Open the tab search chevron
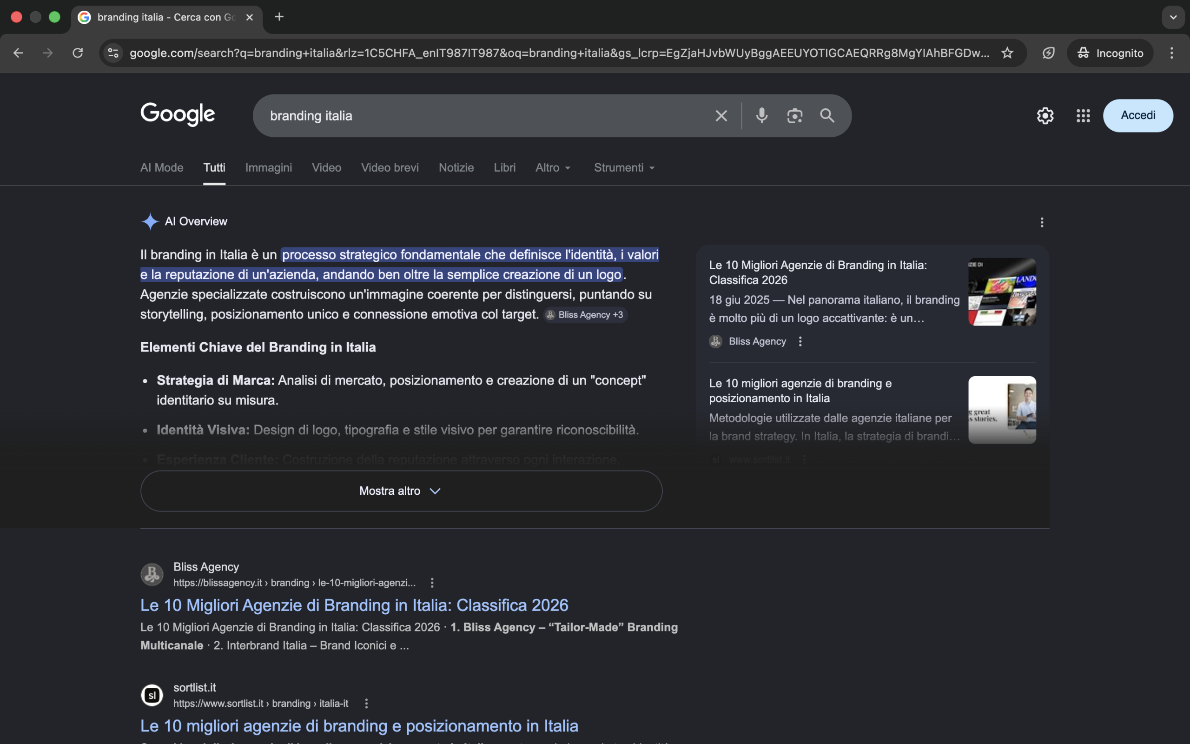The height and width of the screenshot is (744, 1190). [x=1173, y=17]
